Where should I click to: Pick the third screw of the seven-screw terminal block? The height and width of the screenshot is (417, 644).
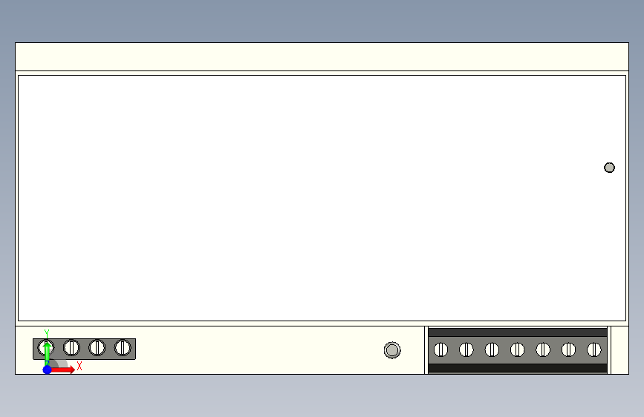click(492, 349)
